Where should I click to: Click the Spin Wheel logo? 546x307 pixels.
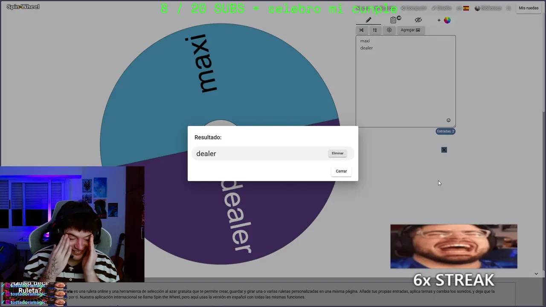pos(23,7)
